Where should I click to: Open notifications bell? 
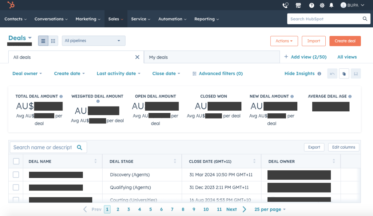point(331,5)
